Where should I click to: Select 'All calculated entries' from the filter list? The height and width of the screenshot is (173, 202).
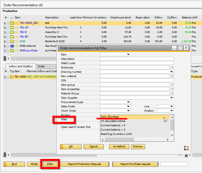coord(113,121)
